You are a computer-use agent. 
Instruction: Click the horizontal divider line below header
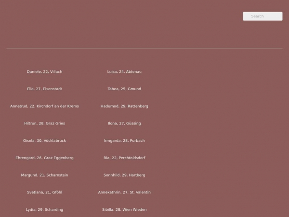point(144,48)
